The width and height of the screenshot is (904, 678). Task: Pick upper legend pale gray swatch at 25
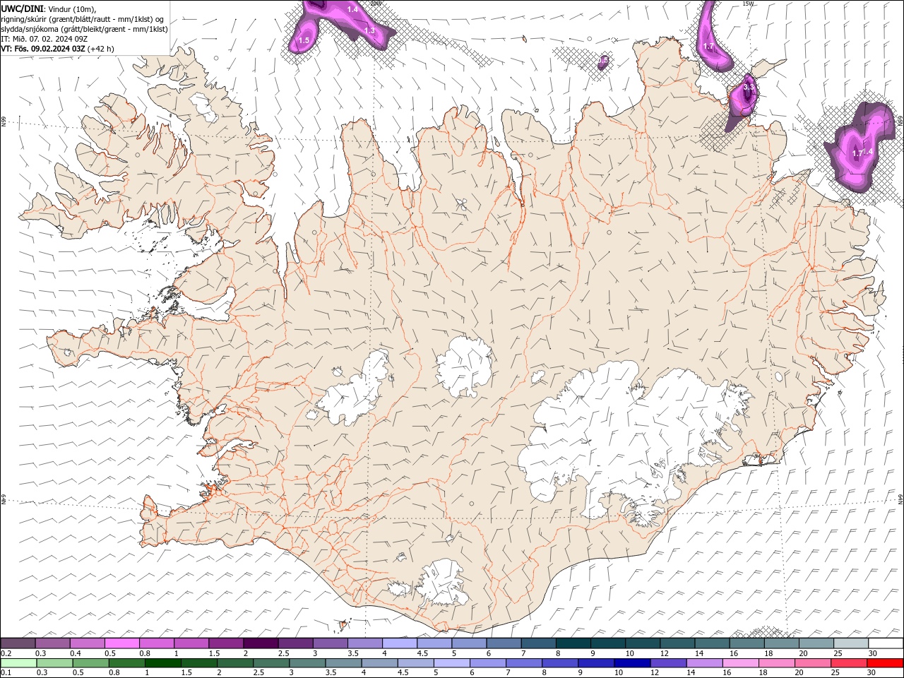(850, 643)
